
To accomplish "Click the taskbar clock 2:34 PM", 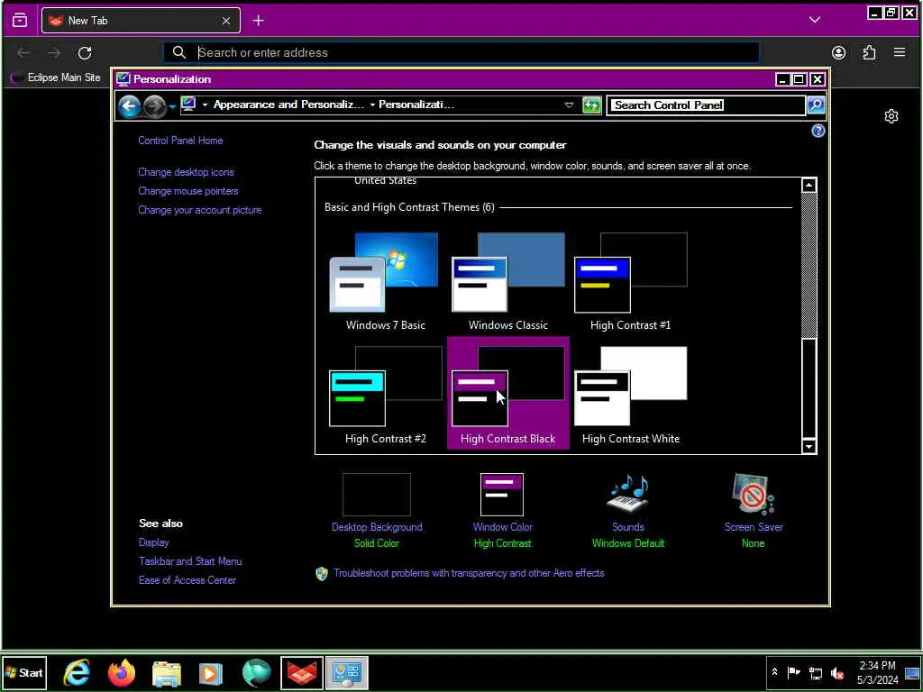I will [x=877, y=672].
